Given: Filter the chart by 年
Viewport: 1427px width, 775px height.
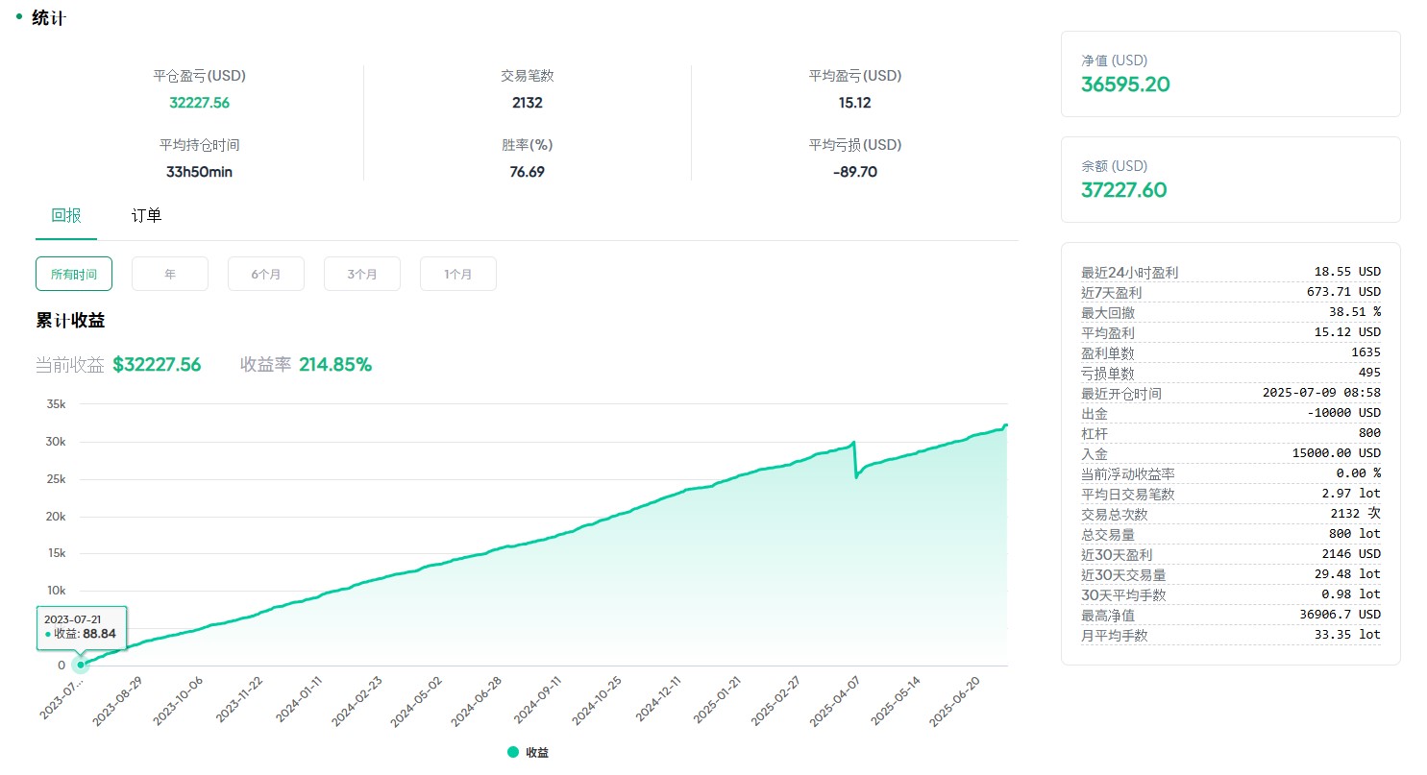Looking at the screenshot, I should click(x=170, y=274).
